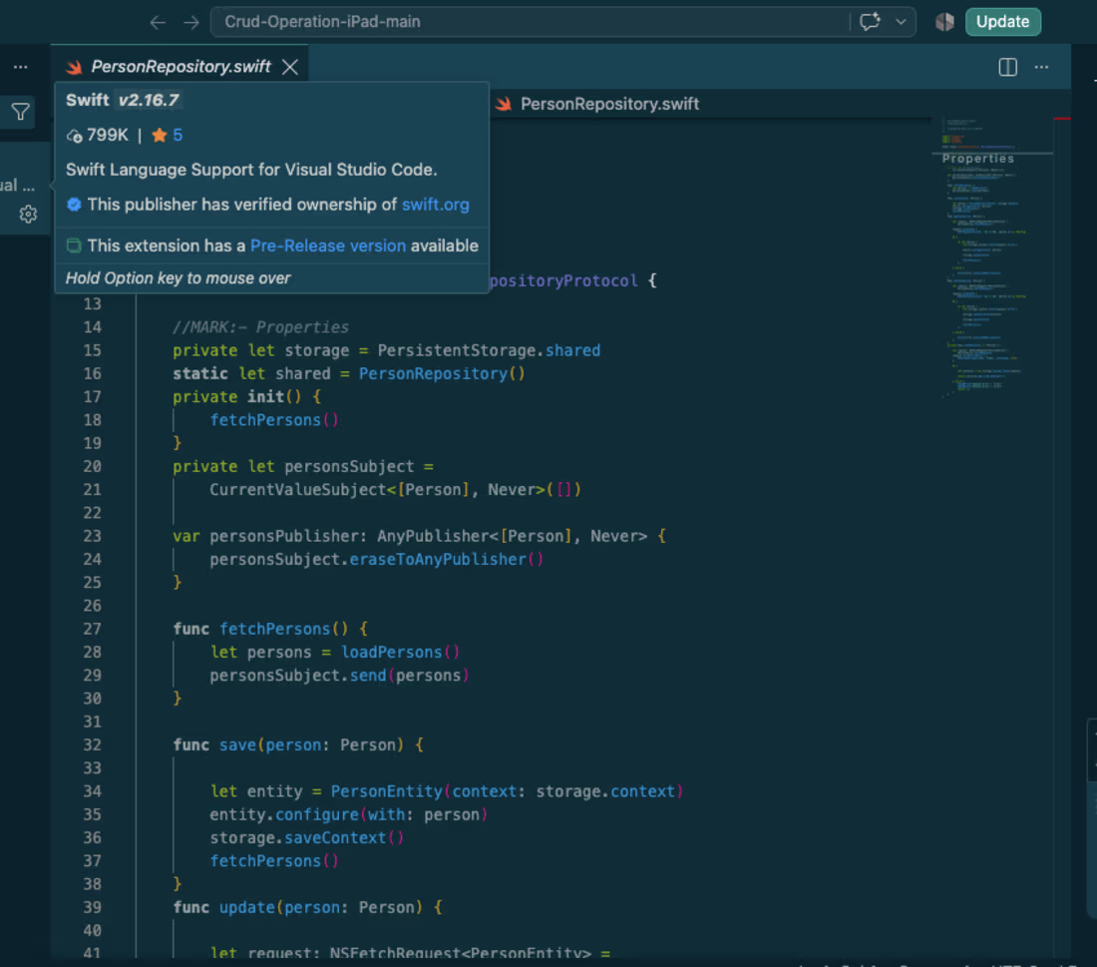Click the //MARK:- Properties comment
Image resolution: width=1097 pixels, height=967 pixels.
[260, 327]
